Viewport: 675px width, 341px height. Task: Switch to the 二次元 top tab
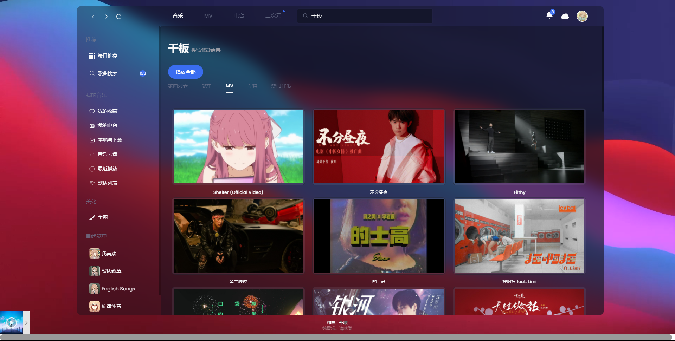(x=273, y=16)
